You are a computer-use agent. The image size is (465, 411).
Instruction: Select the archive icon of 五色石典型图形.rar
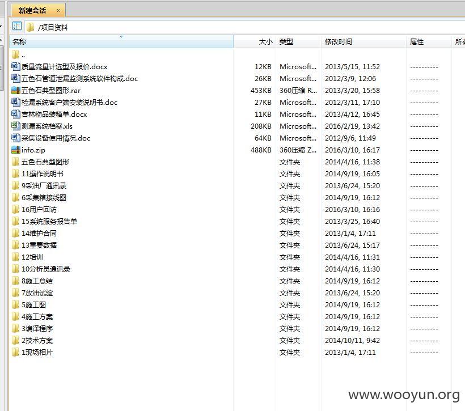(x=15, y=91)
